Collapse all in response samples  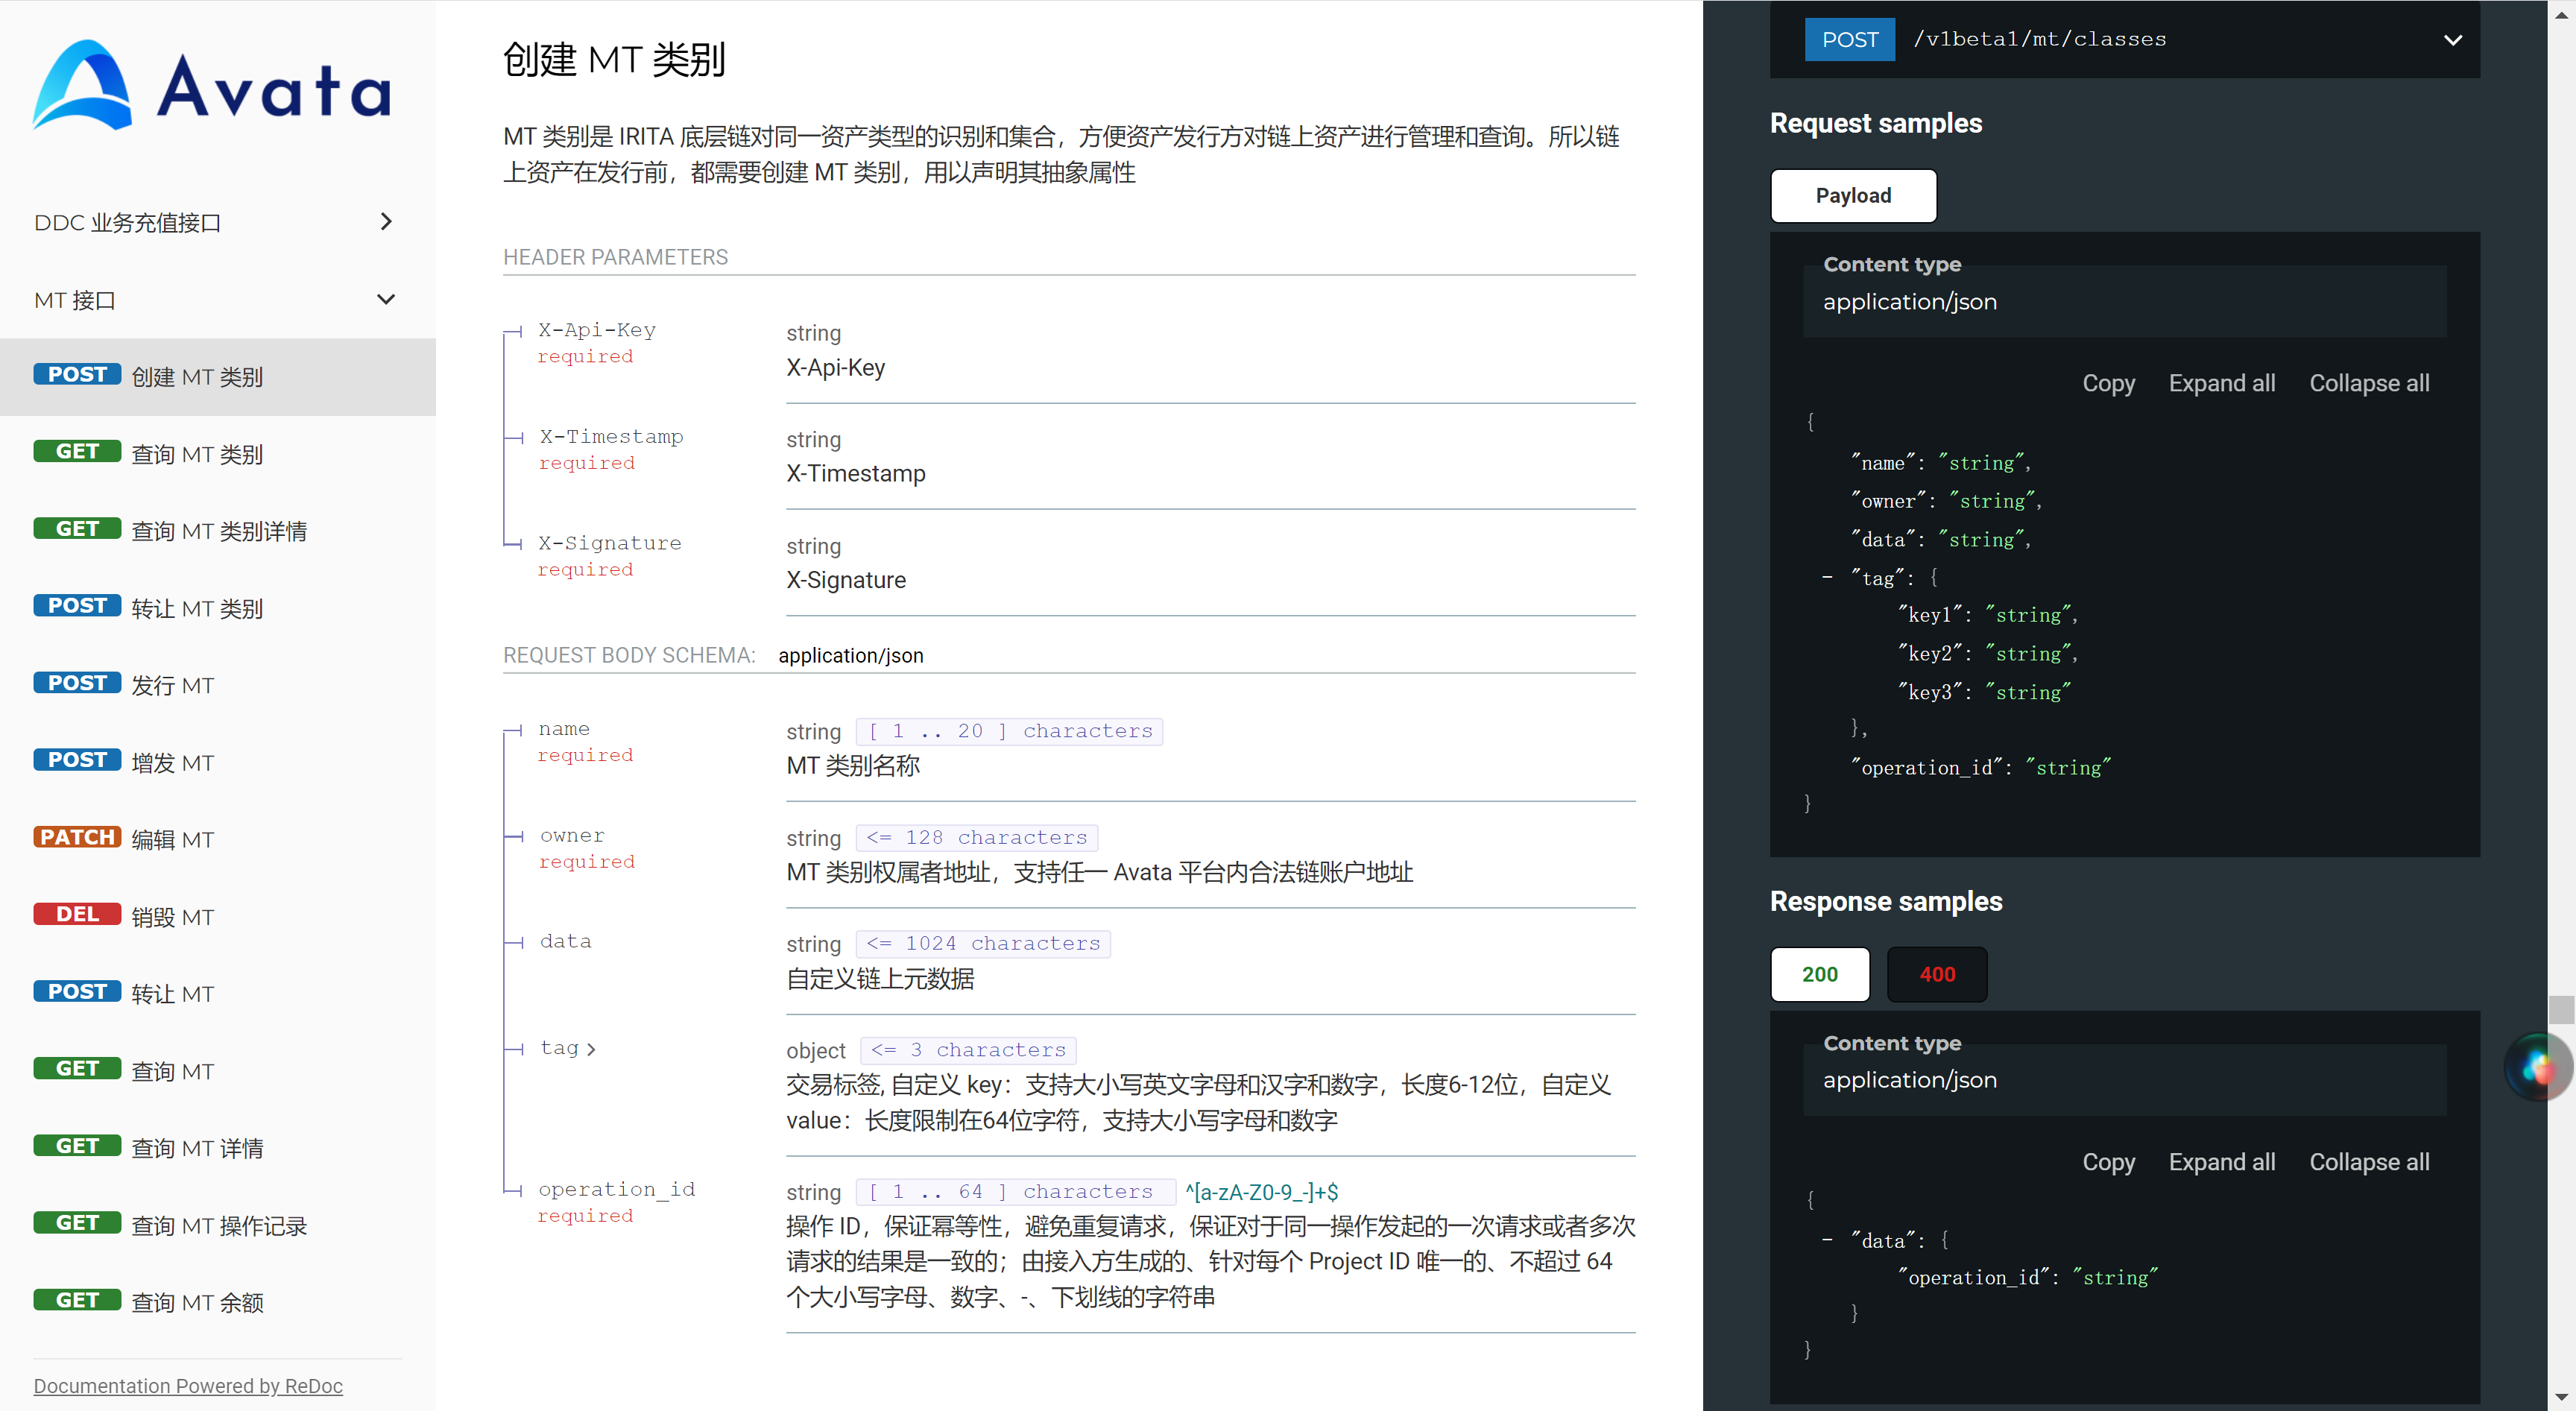point(2368,1162)
